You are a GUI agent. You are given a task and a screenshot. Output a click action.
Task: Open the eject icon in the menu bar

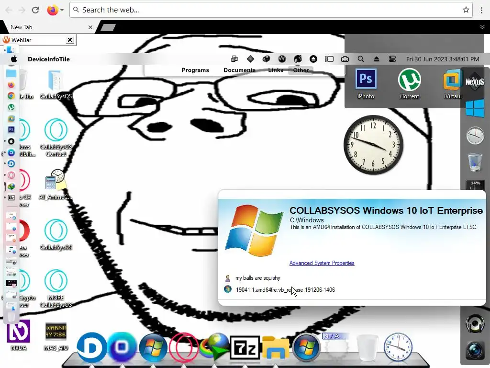pyautogui.click(x=376, y=59)
